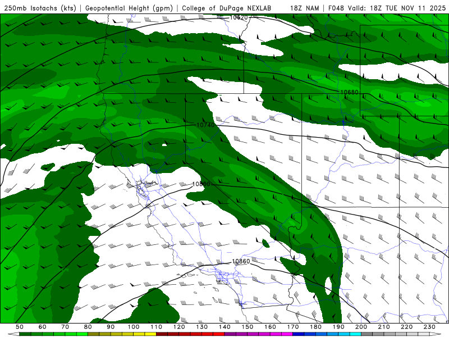Click the 210 value on the color scale
Viewport: 449px width, 337px height.
(x=384, y=327)
